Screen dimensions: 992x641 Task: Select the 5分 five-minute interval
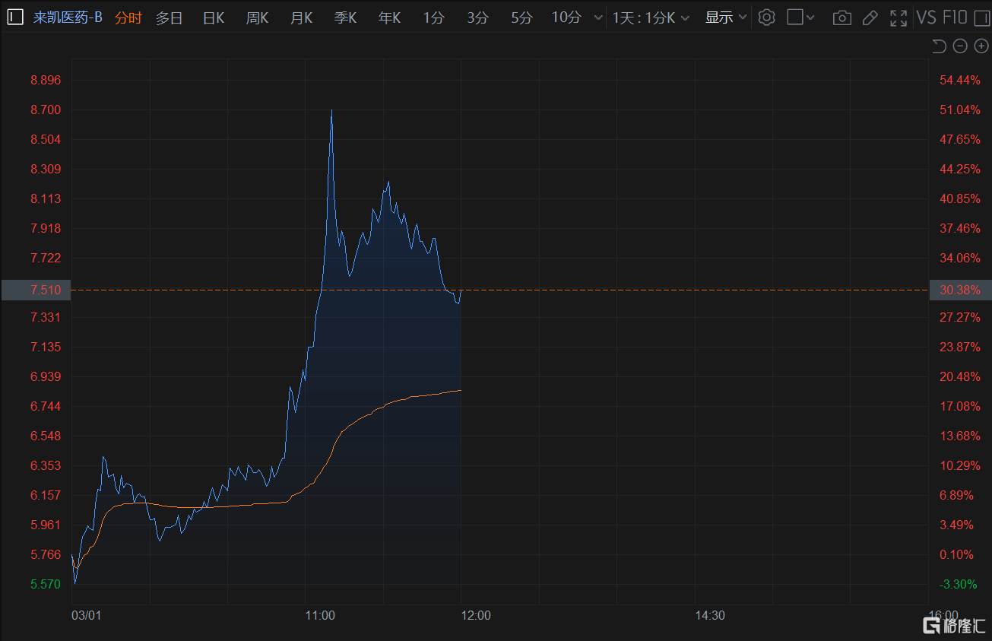[x=521, y=17]
